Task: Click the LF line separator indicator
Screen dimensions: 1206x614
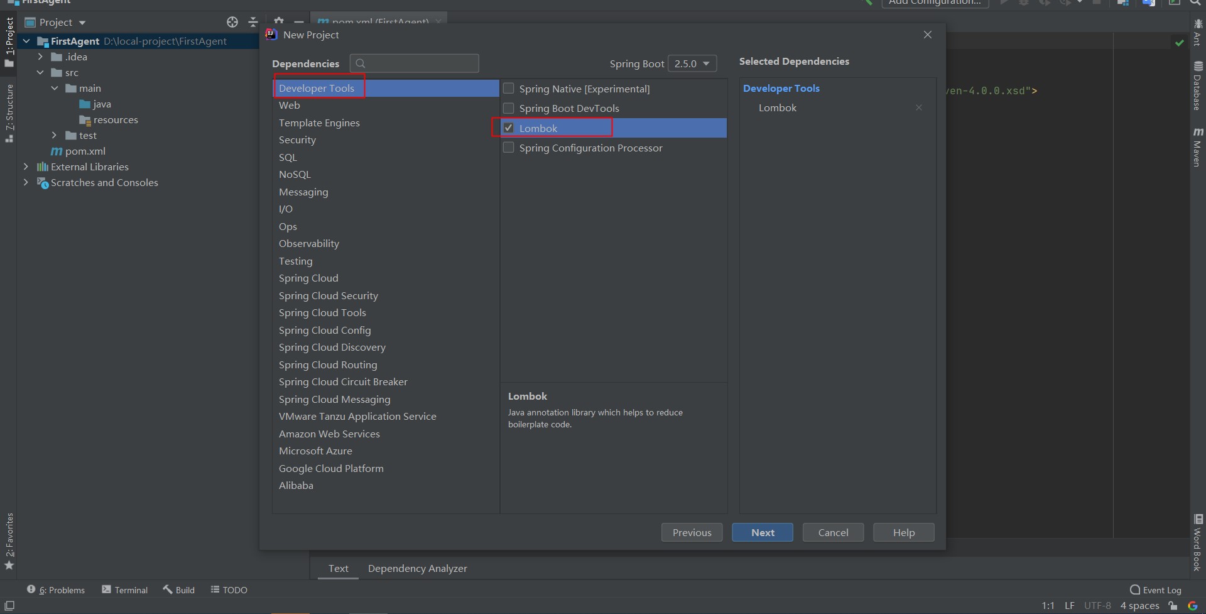Action: click(x=1070, y=606)
